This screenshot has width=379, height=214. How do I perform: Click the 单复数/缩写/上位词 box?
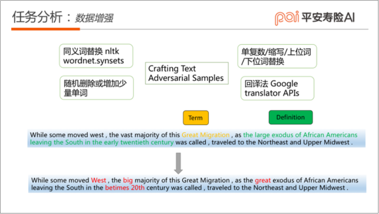(x=277, y=56)
